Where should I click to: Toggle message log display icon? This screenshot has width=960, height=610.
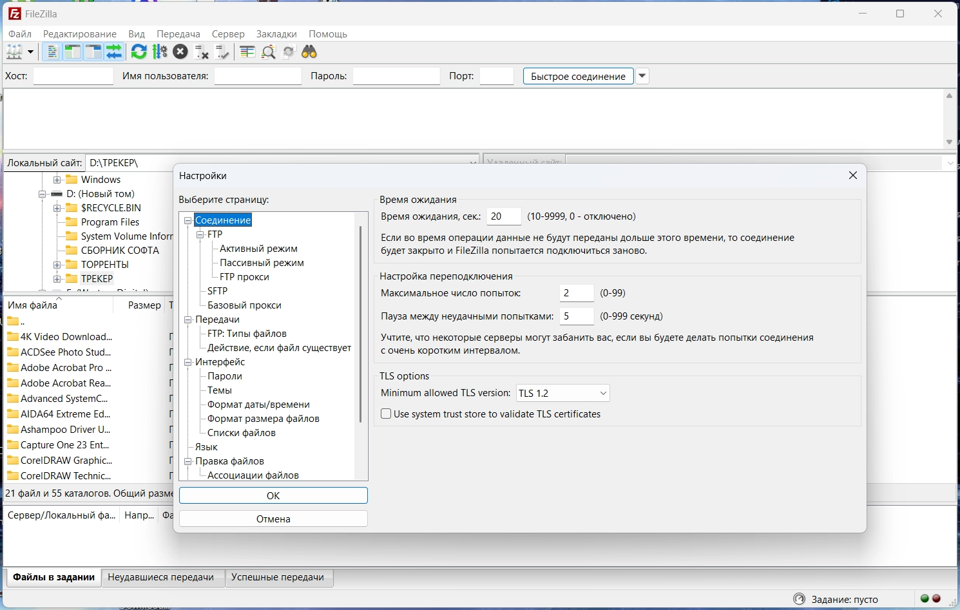tap(52, 52)
